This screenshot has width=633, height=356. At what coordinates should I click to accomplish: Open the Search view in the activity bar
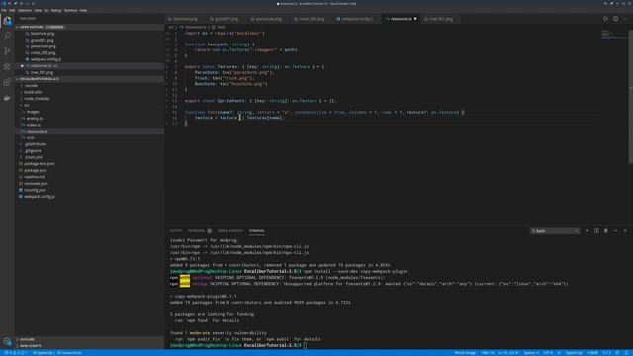coord(7,36)
